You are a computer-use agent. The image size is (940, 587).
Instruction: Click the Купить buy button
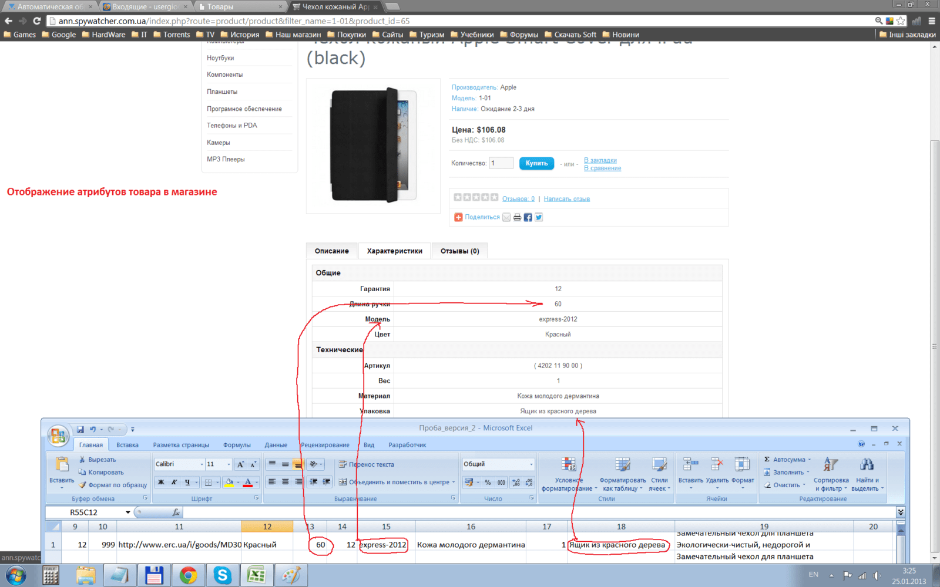536,163
